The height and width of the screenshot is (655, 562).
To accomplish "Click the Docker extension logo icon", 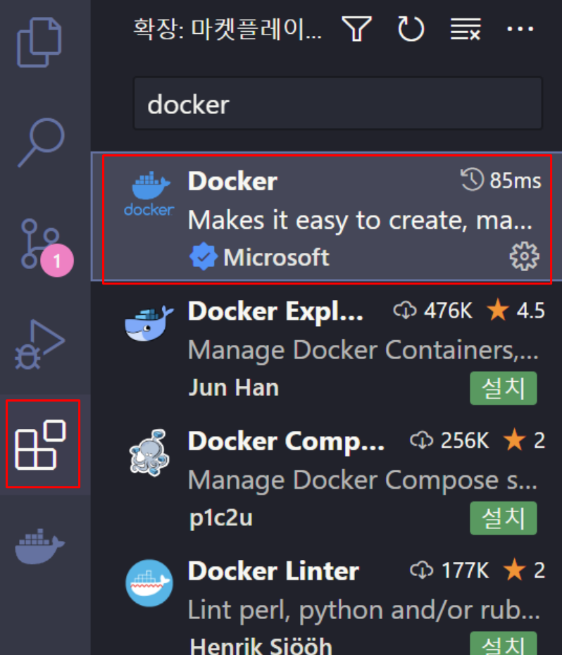I will [x=149, y=194].
